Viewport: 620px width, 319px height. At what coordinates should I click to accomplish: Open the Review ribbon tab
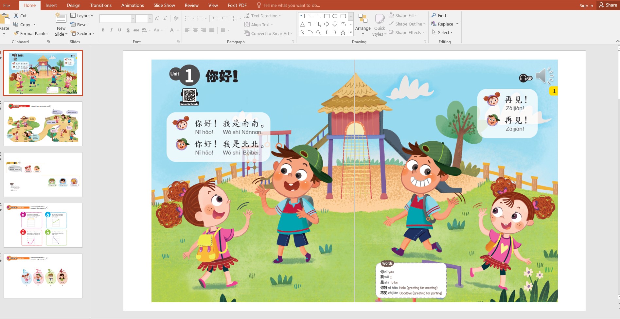tap(192, 5)
